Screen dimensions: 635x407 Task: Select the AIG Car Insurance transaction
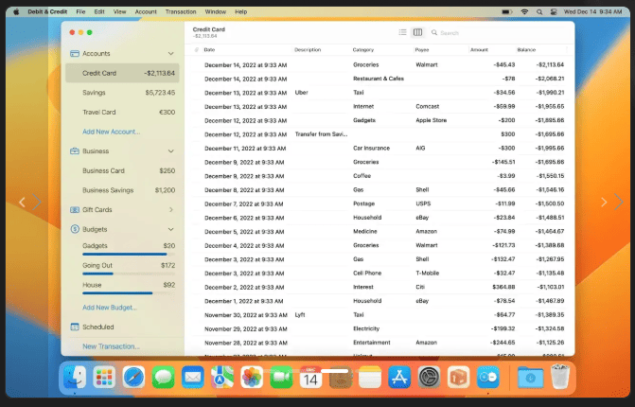pyautogui.click(x=379, y=149)
